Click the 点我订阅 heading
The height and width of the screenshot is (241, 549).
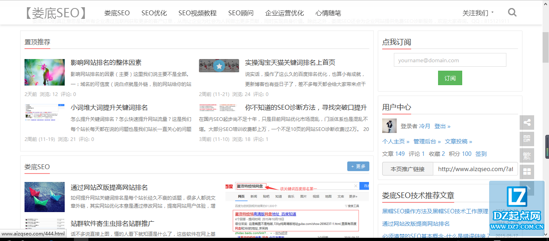[397, 42]
